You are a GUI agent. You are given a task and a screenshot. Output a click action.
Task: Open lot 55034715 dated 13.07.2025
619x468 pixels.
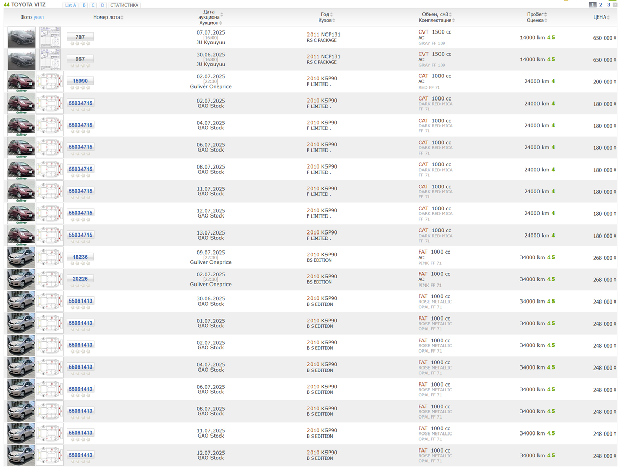pyautogui.click(x=80, y=235)
